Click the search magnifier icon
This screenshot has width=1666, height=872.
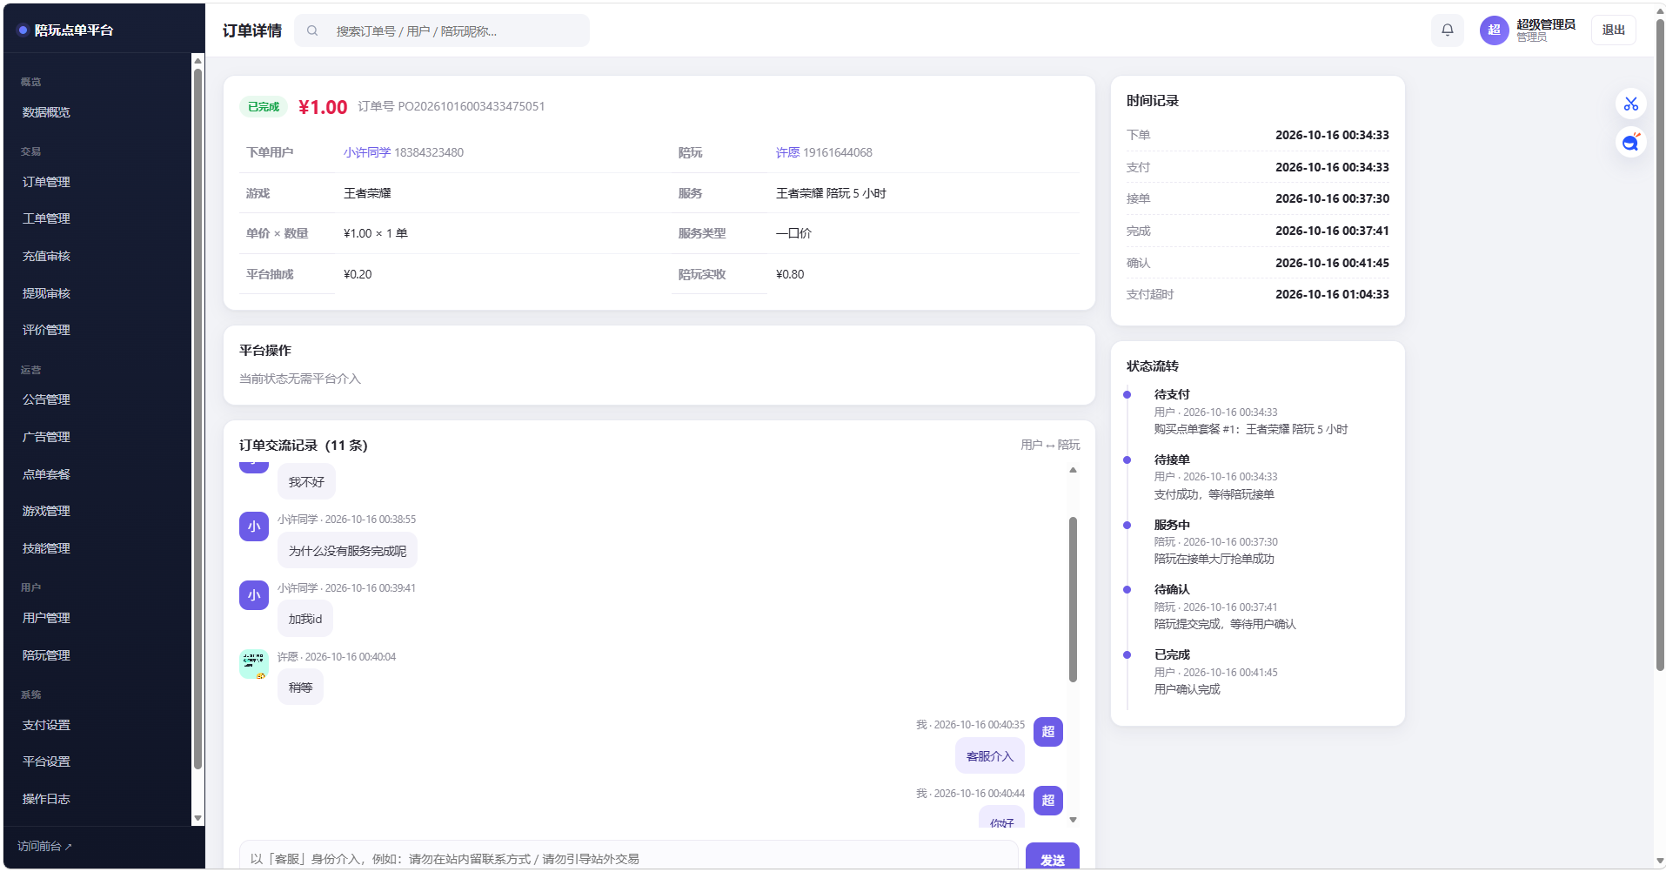coord(312,30)
